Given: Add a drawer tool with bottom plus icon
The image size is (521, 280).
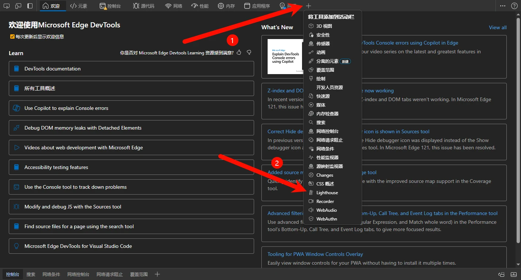Looking at the screenshot, I should (157, 274).
